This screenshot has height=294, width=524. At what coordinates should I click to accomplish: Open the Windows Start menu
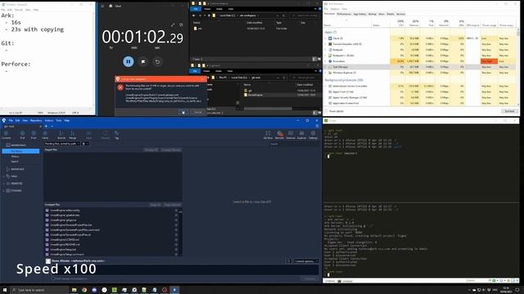(x=5, y=290)
